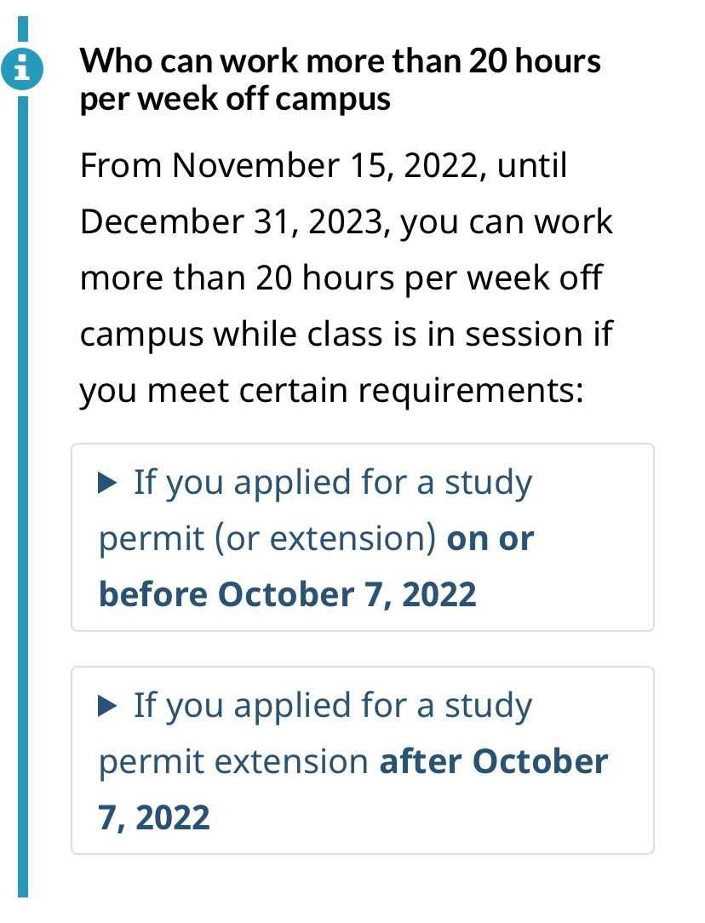The height and width of the screenshot is (923, 705).
Task: Click the blue information circle icon
Action: [22, 68]
